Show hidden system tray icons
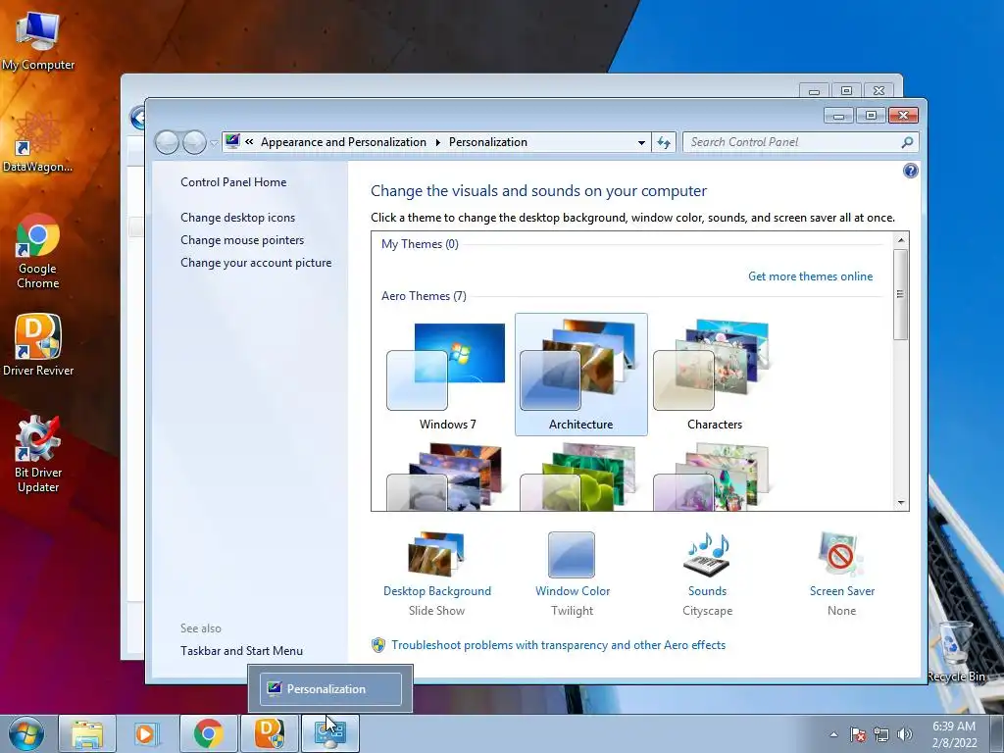 pos(833,734)
